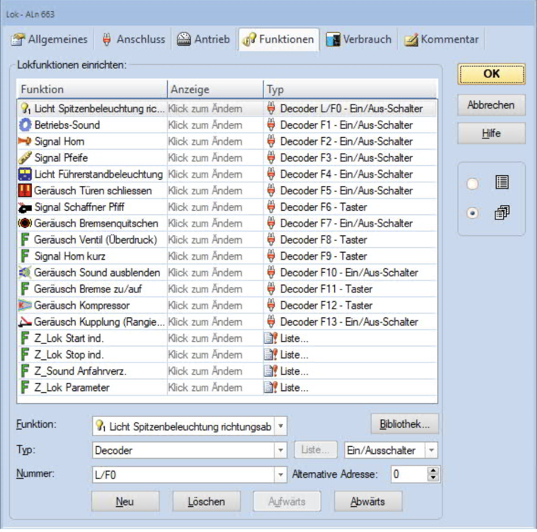Switch to the Antrieb tab

(x=204, y=40)
